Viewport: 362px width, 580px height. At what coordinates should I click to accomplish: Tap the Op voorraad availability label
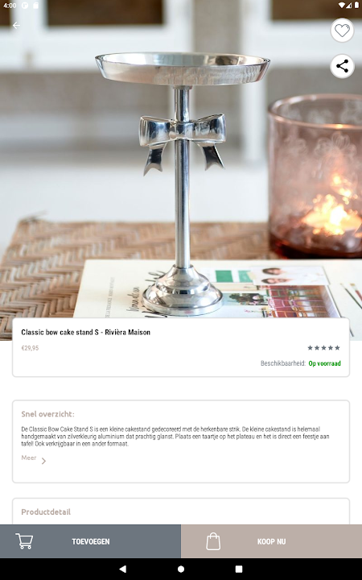(x=325, y=363)
